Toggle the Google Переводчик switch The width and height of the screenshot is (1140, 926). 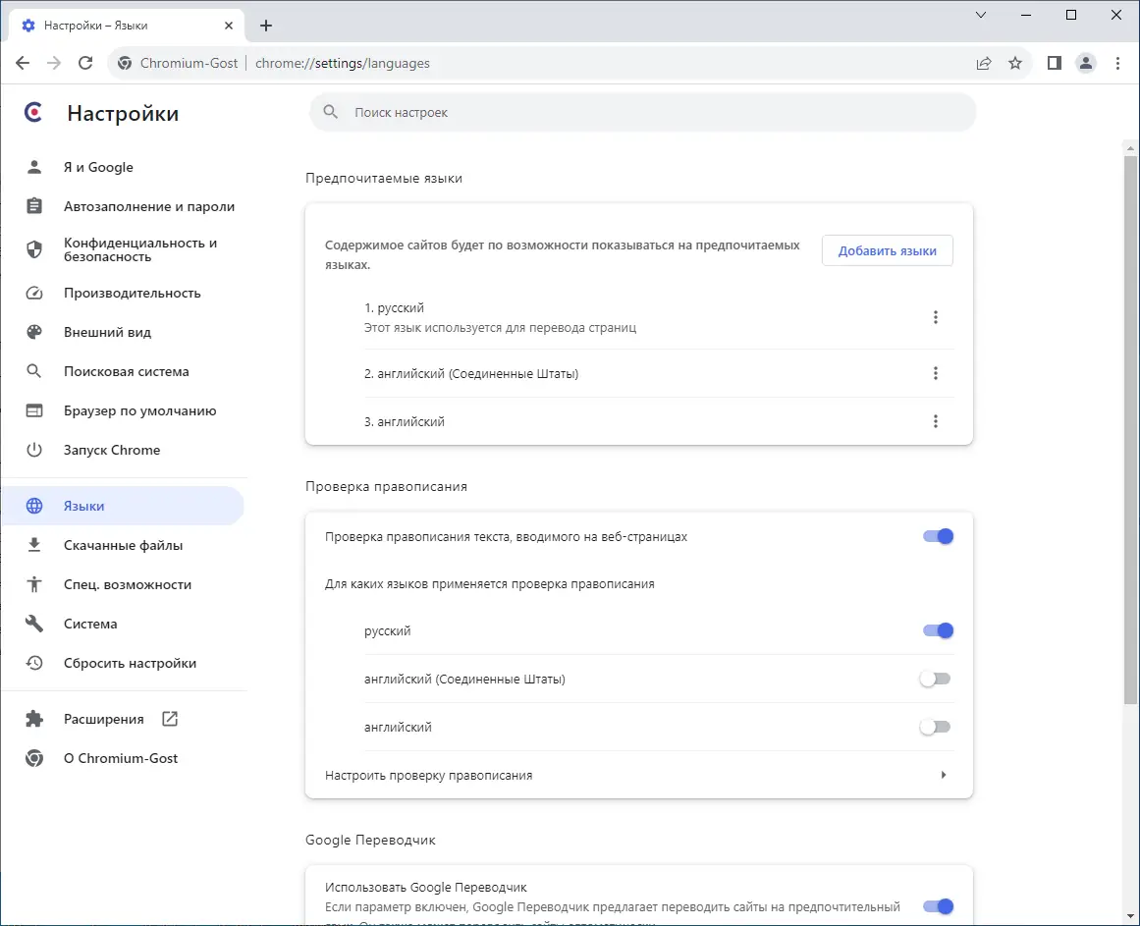coord(938,906)
